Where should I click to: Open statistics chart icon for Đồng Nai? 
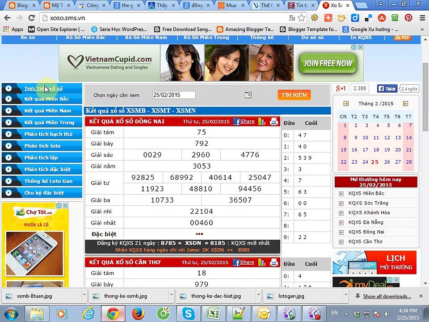pos(262,122)
